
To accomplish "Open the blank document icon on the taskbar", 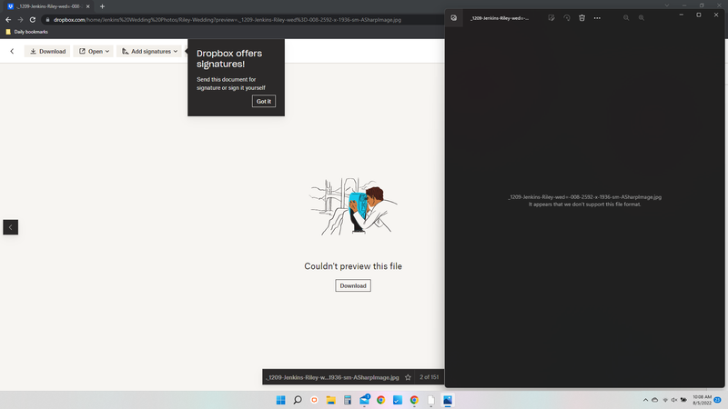I will coord(430,400).
